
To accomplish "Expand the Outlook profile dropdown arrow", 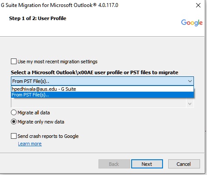I will coord(190,81).
